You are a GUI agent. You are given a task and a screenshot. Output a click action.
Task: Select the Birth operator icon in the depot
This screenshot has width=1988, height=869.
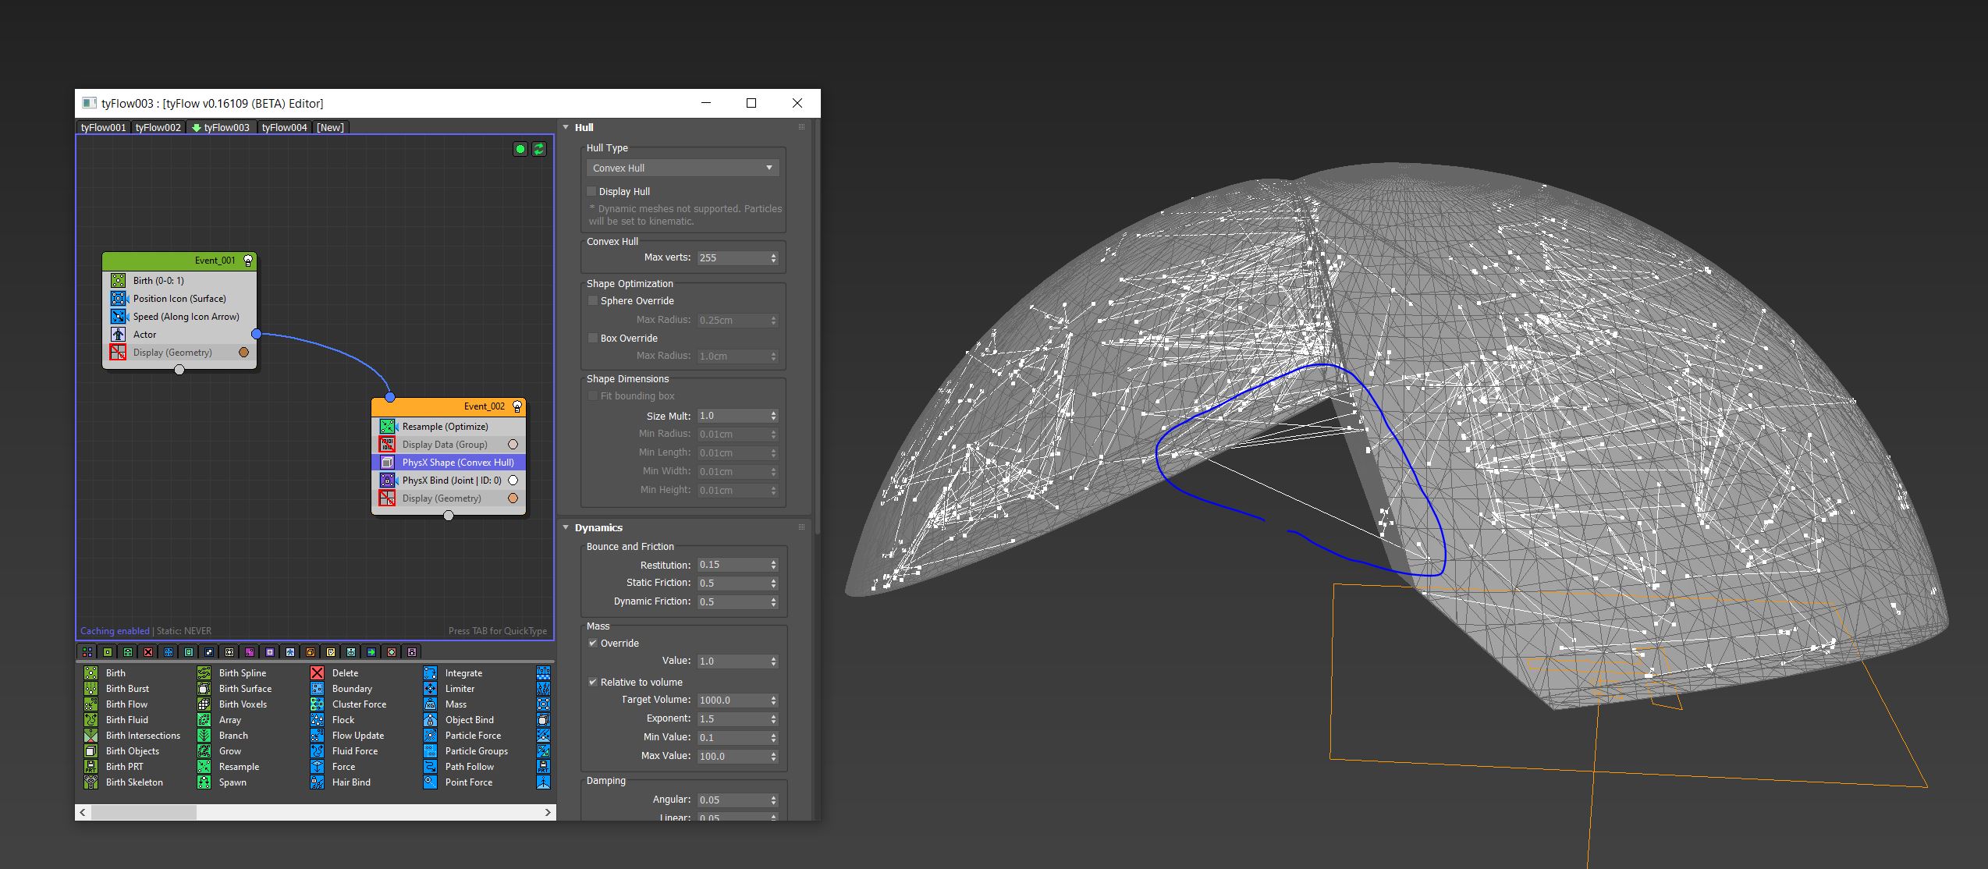pos(91,672)
